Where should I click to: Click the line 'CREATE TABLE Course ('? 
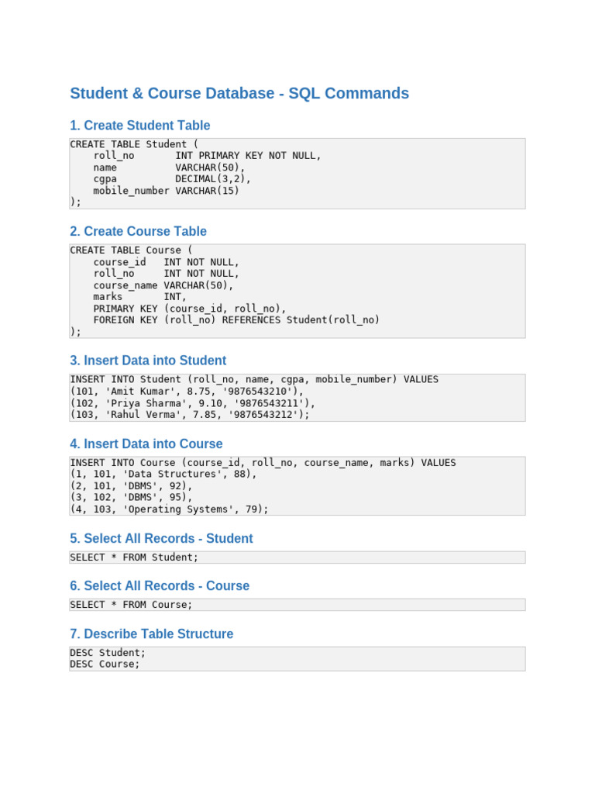131,250
